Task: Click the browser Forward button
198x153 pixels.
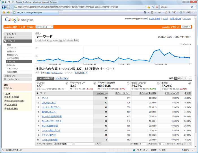Action: click(8, 7)
